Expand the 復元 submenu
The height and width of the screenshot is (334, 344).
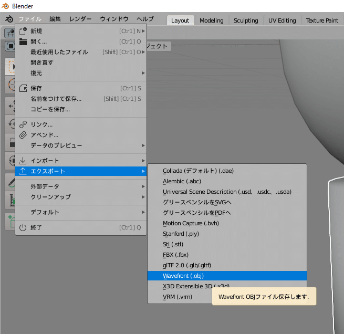click(81, 73)
